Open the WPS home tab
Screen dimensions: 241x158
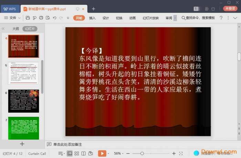pyautogui.click(x=10, y=9)
